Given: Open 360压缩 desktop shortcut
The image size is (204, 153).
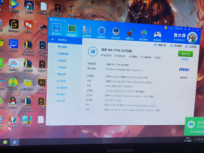Looking at the screenshot, I should (x=27, y=121).
